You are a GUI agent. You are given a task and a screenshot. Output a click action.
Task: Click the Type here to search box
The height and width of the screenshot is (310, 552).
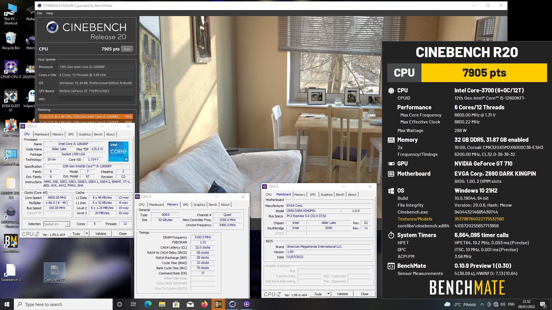coord(63,304)
